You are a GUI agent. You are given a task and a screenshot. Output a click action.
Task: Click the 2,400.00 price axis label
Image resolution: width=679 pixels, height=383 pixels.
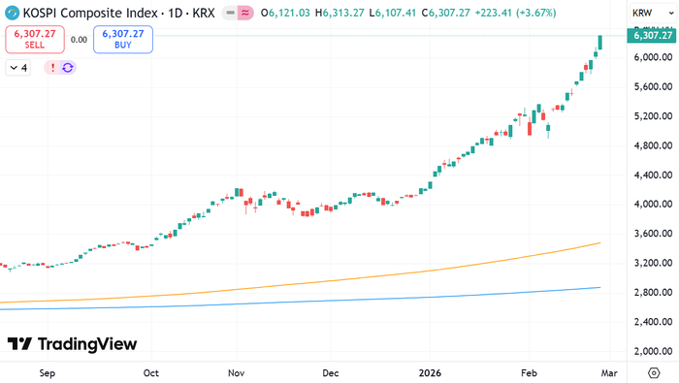[653, 322]
